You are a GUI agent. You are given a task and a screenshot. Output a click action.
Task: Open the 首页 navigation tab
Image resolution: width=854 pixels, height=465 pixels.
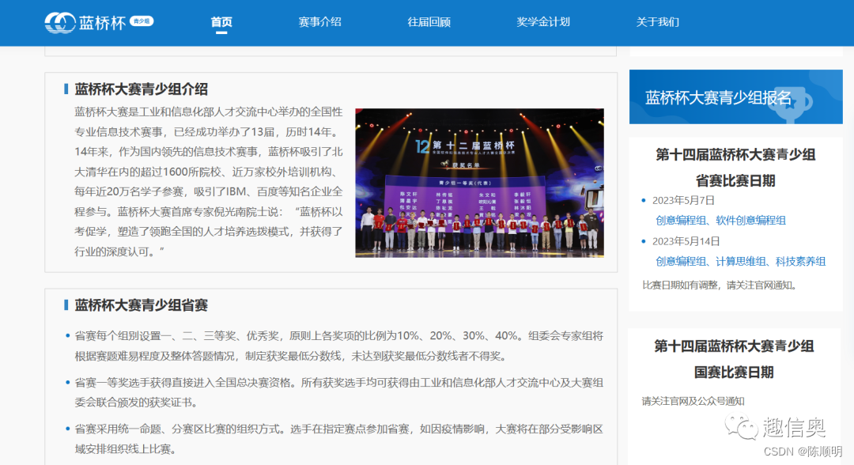(221, 22)
